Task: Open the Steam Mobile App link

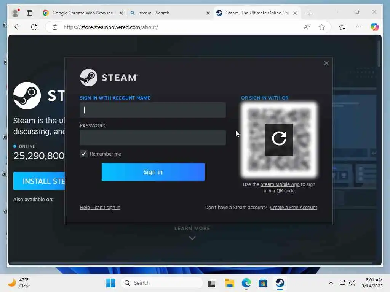Action: [280, 184]
